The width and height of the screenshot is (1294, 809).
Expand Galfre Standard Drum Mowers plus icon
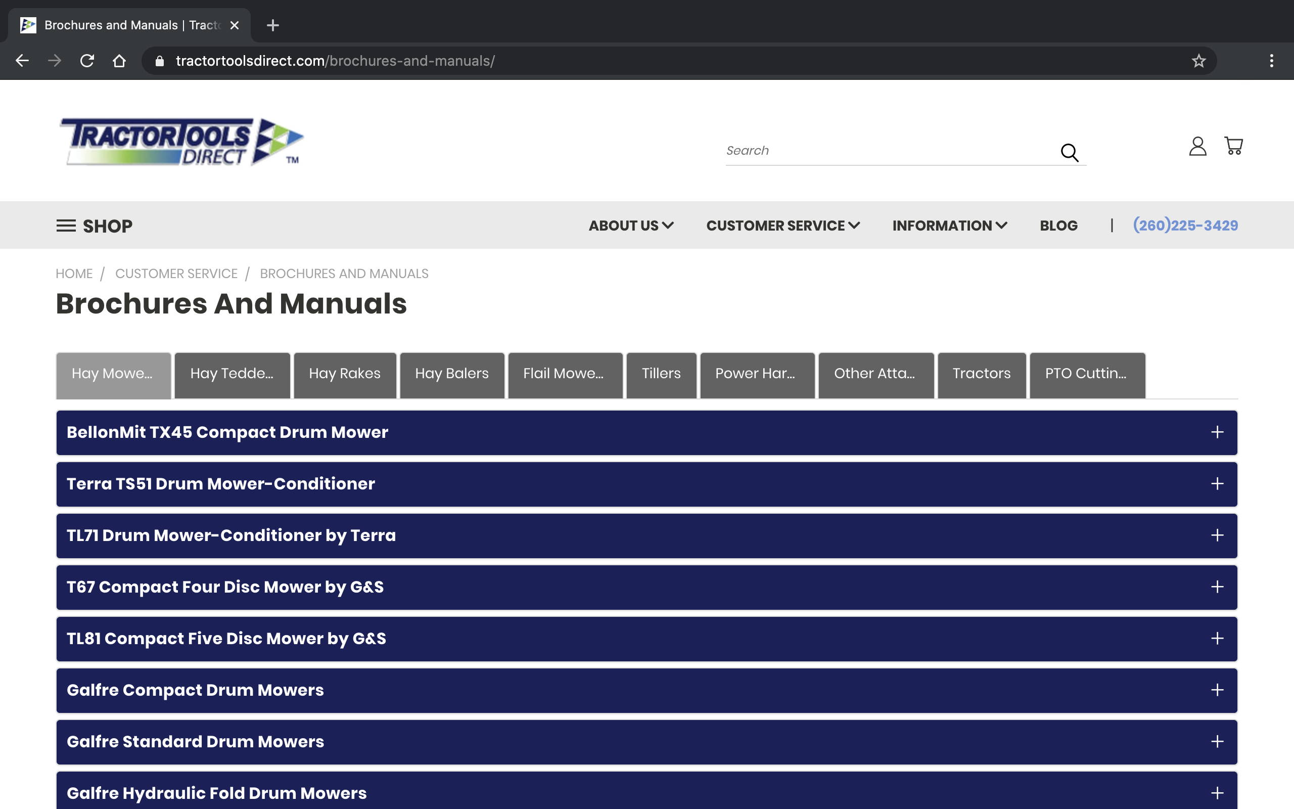(x=1217, y=742)
